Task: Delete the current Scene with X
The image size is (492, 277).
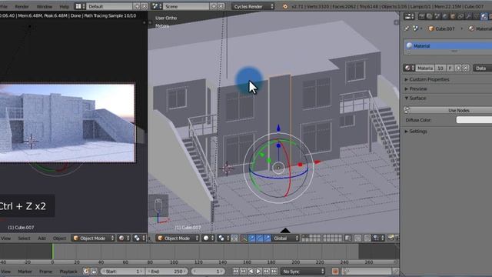Action: 221,6
